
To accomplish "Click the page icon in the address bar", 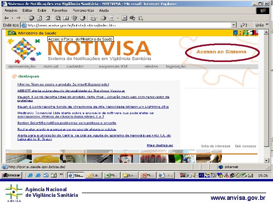I will coord(24,25).
